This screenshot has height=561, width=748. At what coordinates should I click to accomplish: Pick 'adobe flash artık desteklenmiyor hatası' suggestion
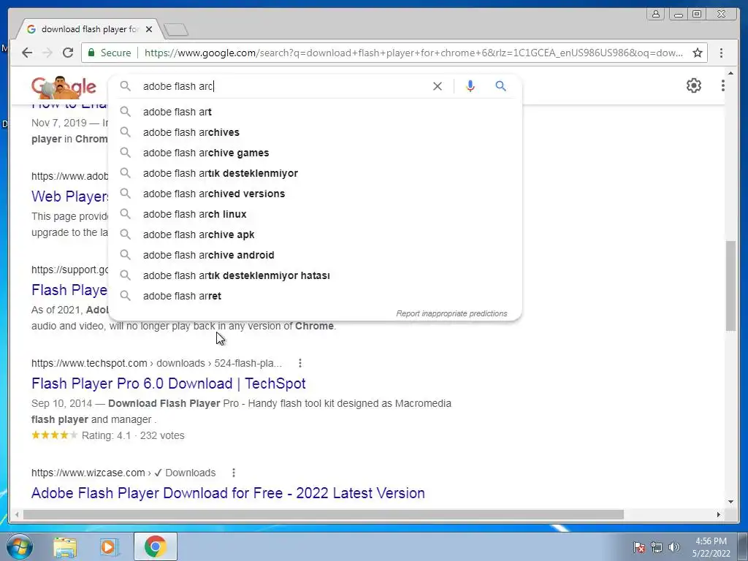(x=315, y=275)
